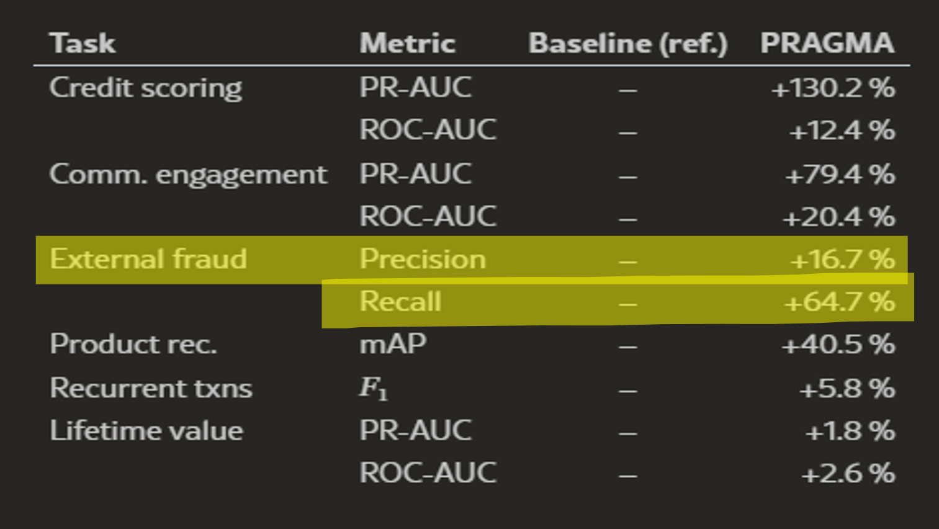
Task: Click the PRAGMA column header
Action: (x=827, y=43)
